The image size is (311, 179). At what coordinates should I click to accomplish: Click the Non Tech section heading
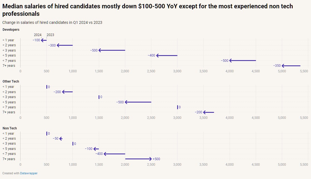coord(10,128)
